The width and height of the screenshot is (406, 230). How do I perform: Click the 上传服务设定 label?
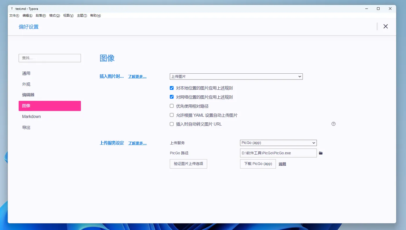112,143
